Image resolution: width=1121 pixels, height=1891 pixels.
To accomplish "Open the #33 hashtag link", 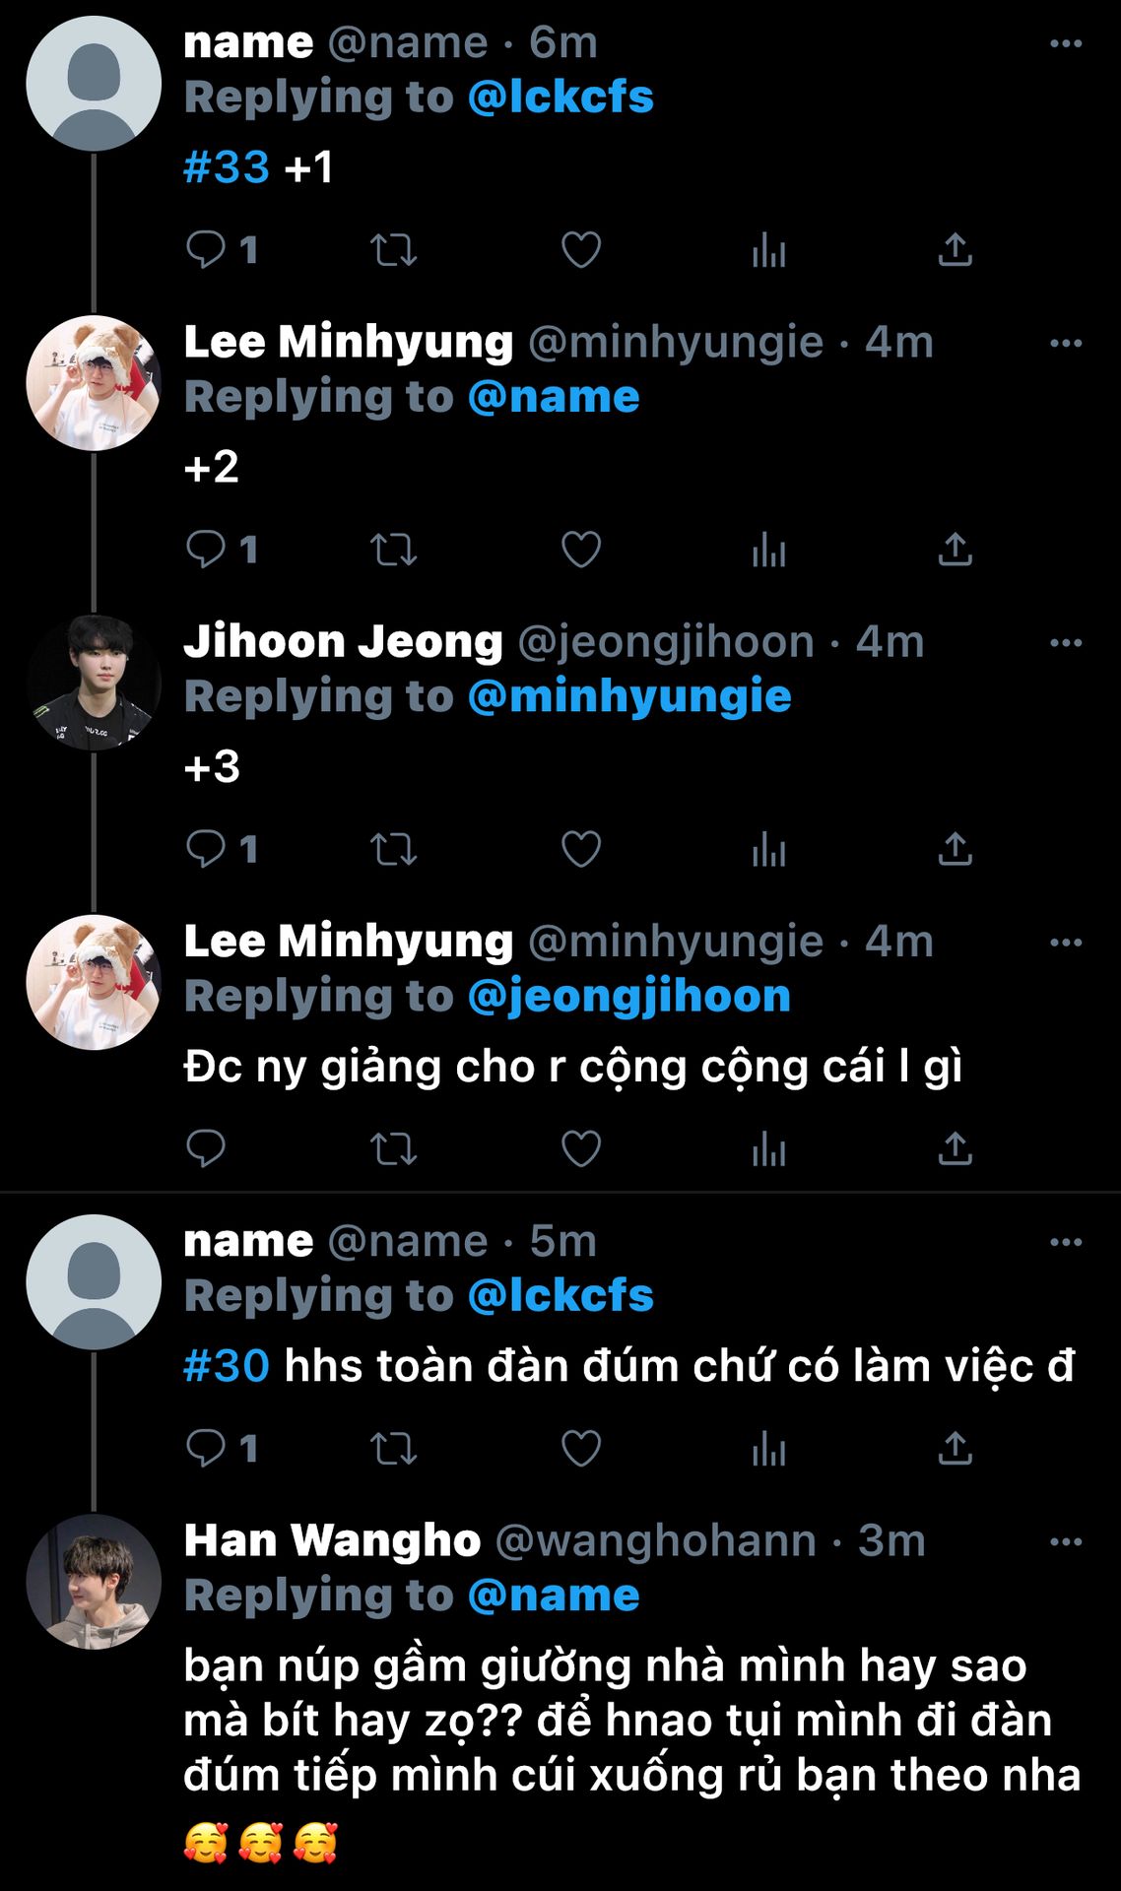I will point(227,166).
